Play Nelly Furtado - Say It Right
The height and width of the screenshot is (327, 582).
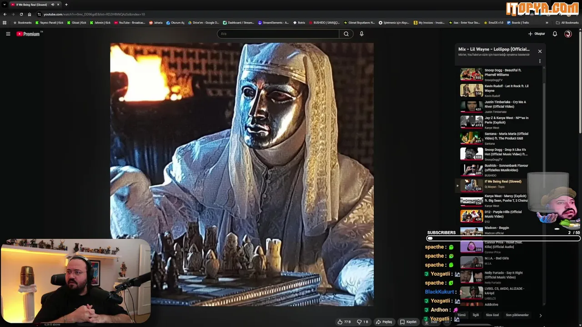[x=499, y=277]
